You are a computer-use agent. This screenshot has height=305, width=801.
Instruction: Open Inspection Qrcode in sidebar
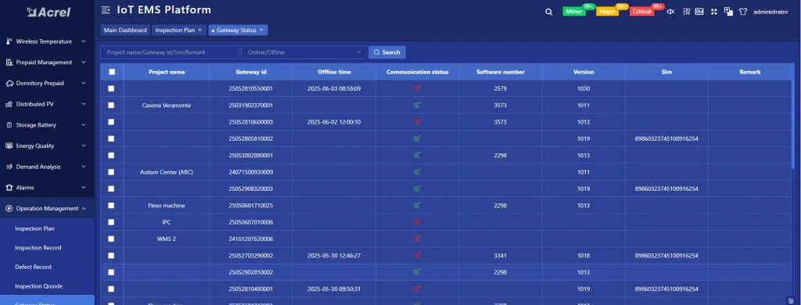[39, 286]
